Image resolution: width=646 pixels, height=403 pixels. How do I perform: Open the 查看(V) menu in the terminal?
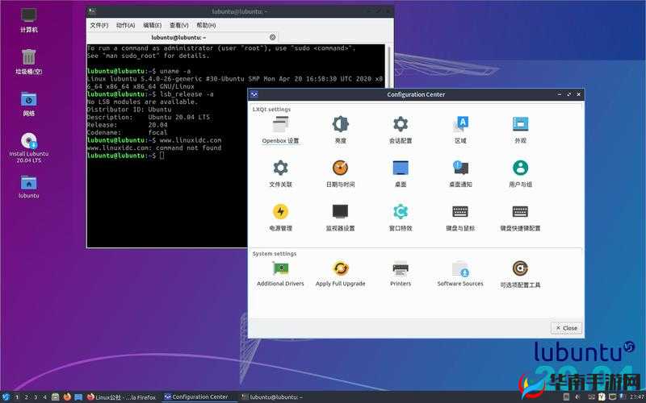179,25
